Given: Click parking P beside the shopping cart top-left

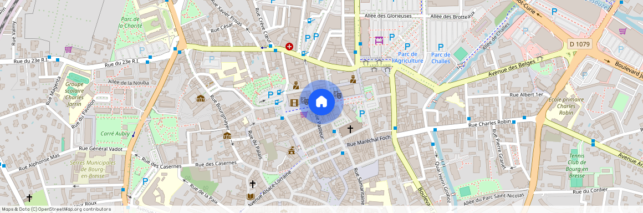Looking at the screenshot, I should (142, 50).
